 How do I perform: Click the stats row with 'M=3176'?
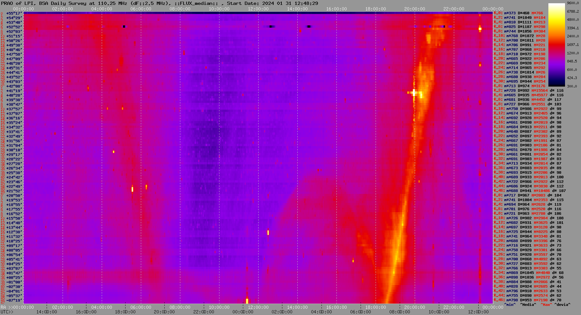click(519, 86)
